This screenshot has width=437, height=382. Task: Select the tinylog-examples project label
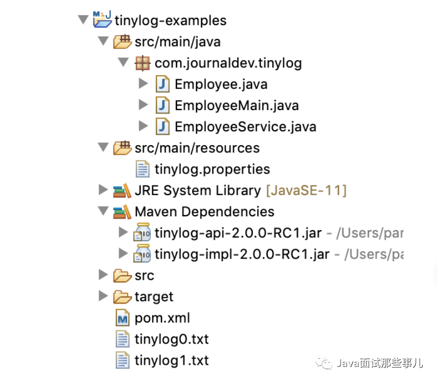point(170,21)
